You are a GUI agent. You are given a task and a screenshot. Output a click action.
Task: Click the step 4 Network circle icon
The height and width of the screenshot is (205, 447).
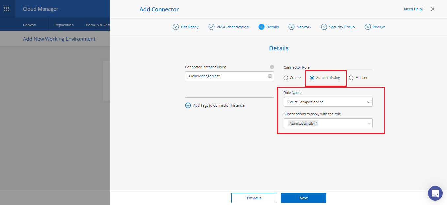[291, 27]
